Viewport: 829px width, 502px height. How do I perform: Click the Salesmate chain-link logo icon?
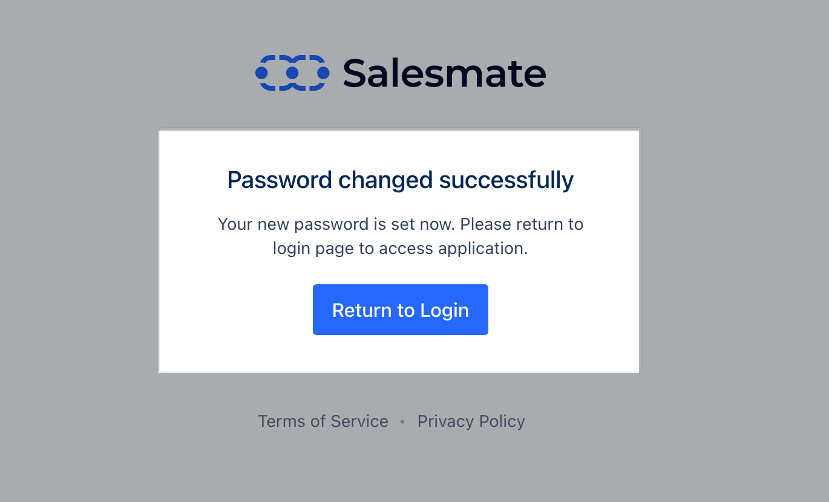tap(292, 73)
